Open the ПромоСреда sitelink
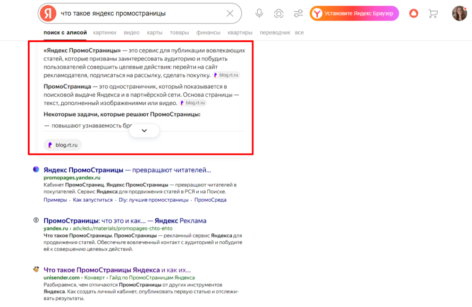The image size is (472, 307). click(x=211, y=200)
